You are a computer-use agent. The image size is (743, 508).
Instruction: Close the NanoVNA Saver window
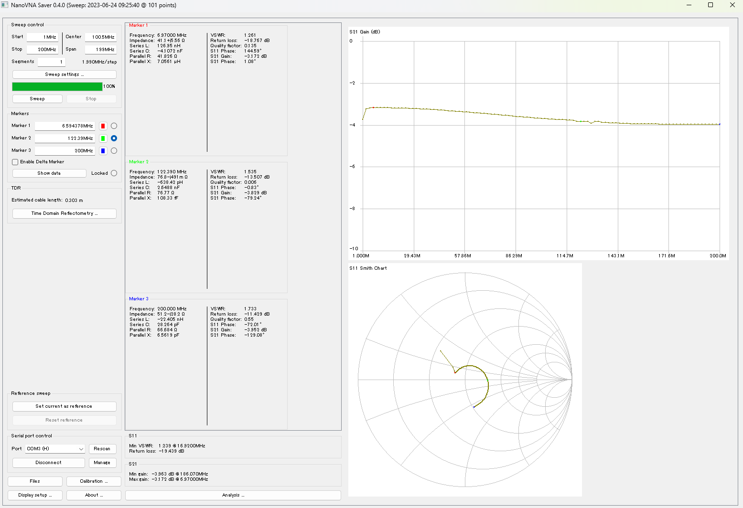(x=732, y=5)
